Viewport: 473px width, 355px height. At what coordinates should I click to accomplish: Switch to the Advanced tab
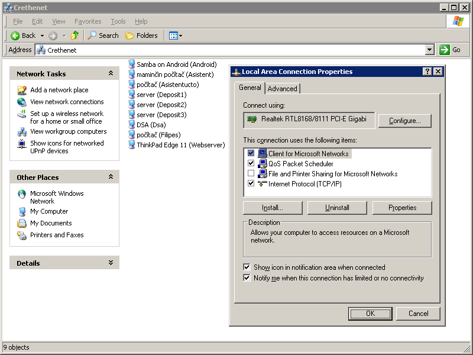click(x=283, y=88)
